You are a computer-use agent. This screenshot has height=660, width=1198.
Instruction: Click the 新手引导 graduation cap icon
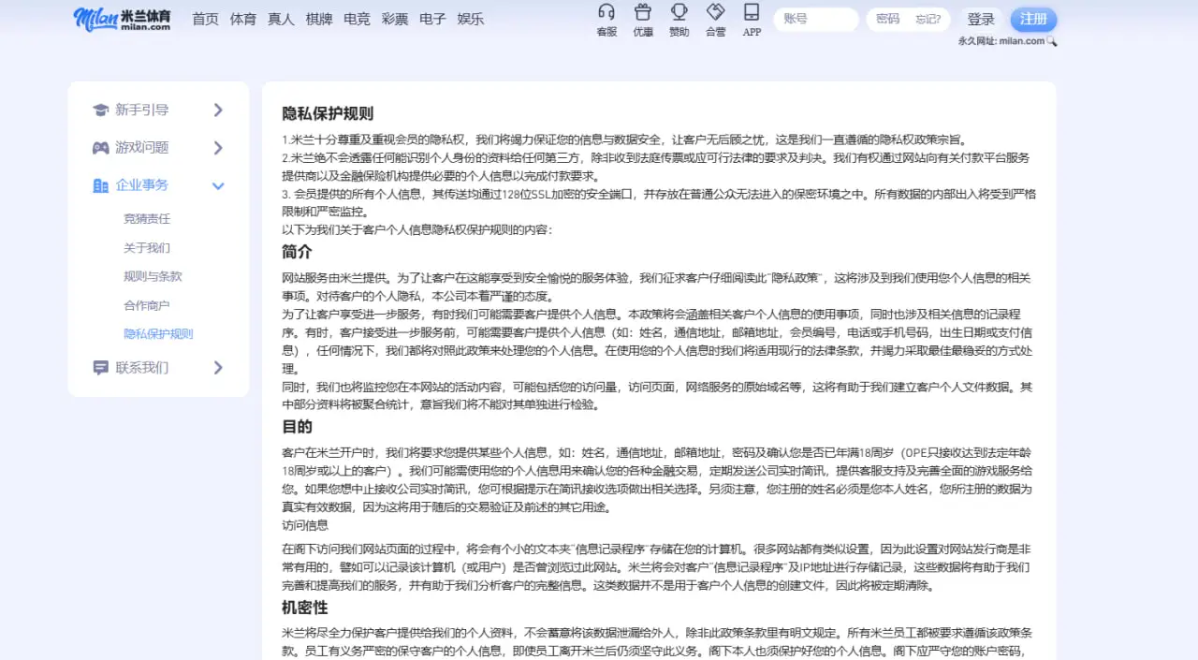[x=101, y=110]
